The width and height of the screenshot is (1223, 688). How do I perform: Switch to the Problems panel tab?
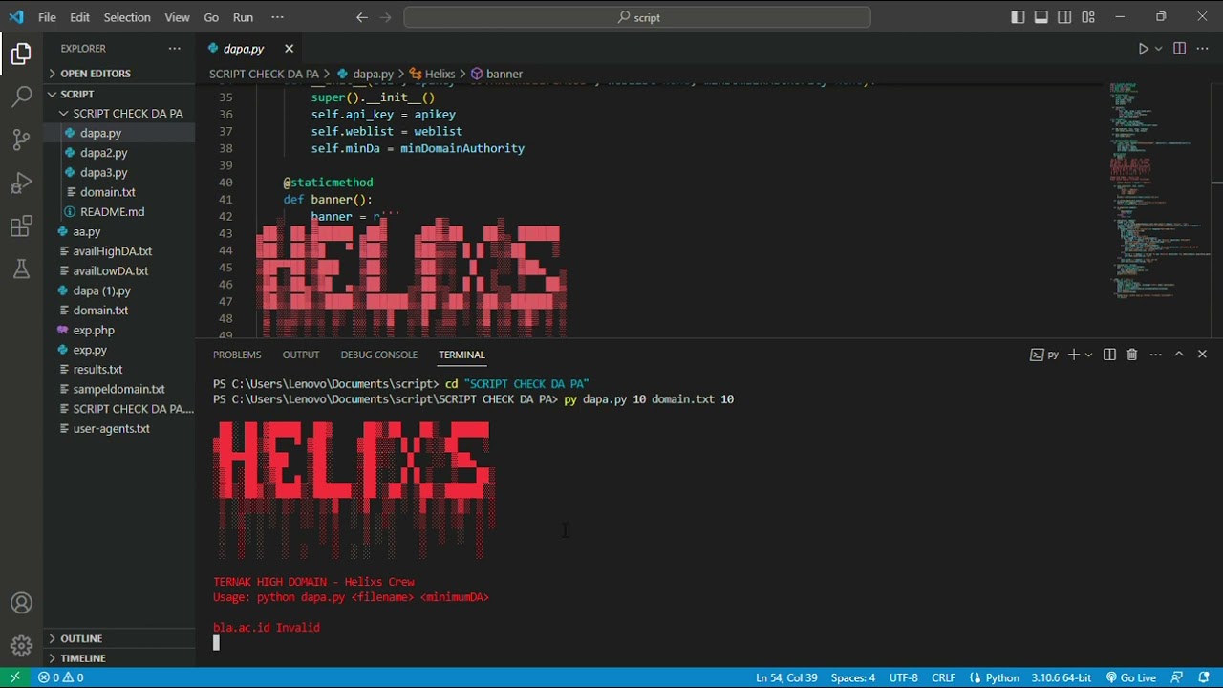(x=237, y=355)
